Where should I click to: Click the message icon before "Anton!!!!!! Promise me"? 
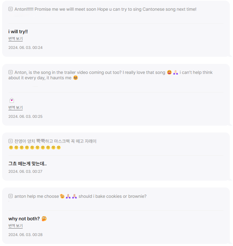[11, 9]
